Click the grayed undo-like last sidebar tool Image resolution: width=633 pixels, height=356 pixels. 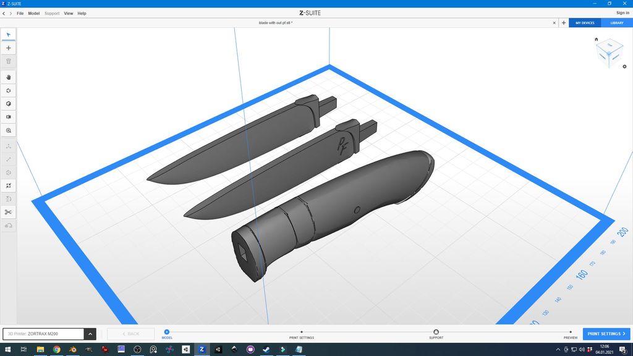[9, 226]
